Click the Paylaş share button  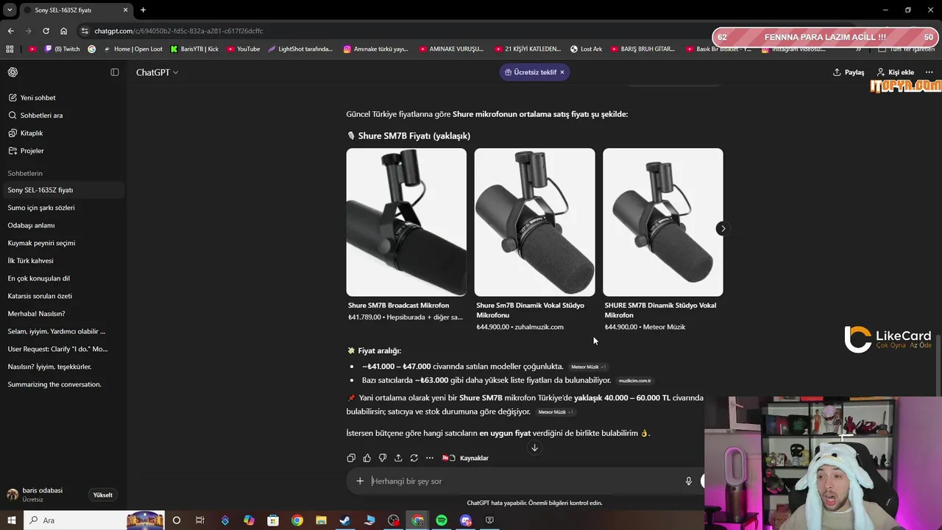pos(849,72)
